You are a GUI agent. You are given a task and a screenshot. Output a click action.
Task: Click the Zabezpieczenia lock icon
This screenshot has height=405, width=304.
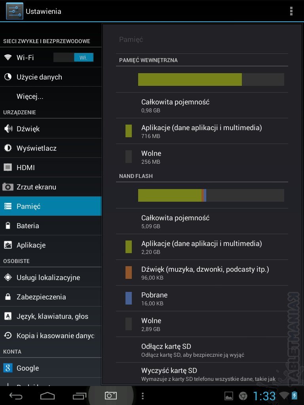(x=8, y=297)
